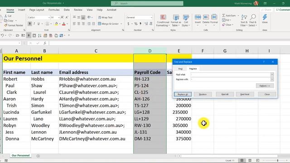Click the Replace button in dialog
Viewport: 290px width, 163px height.
tap(203, 94)
